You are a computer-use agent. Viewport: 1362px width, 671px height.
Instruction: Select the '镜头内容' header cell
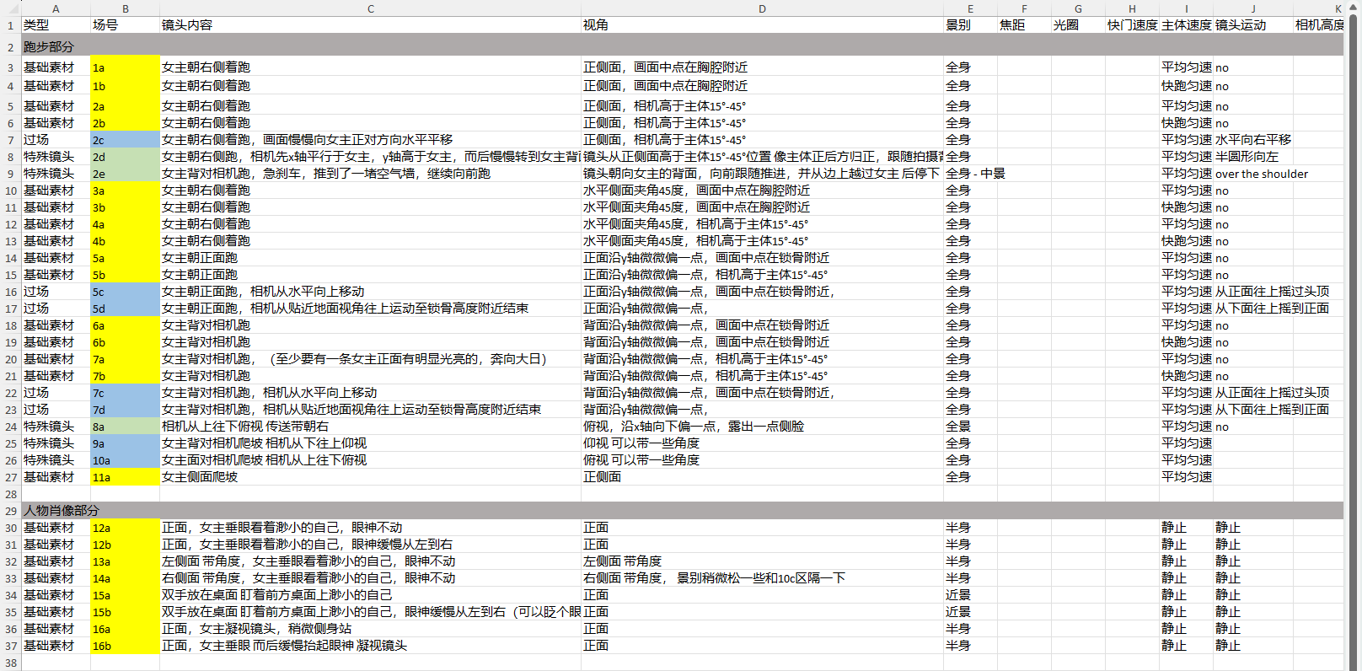tap(370, 25)
